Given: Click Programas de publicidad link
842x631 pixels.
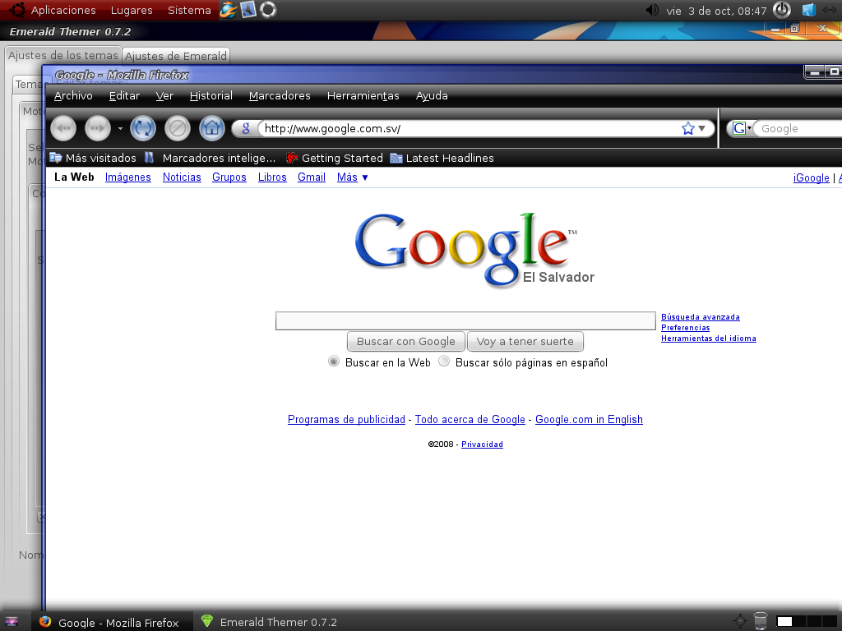Looking at the screenshot, I should click(346, 420).
